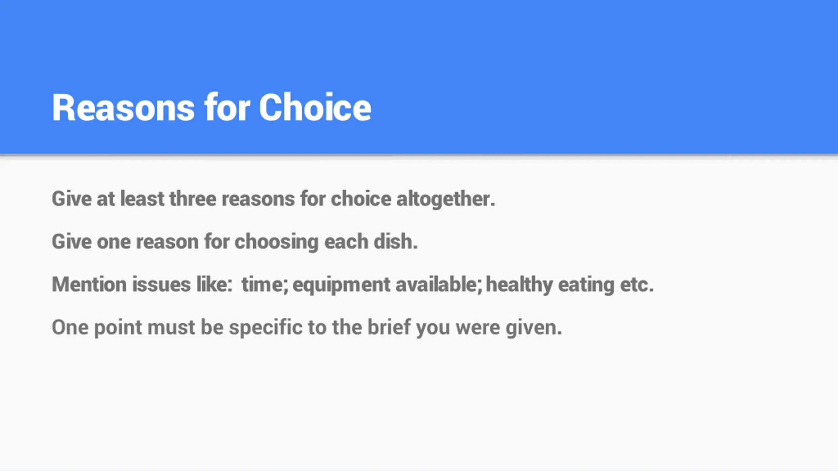Click the word 'choosing' in the second line
This screenshot has width=838, height=471.
[277, 242]
